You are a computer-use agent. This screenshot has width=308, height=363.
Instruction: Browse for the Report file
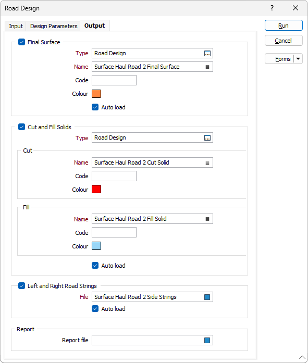point(207,340)
